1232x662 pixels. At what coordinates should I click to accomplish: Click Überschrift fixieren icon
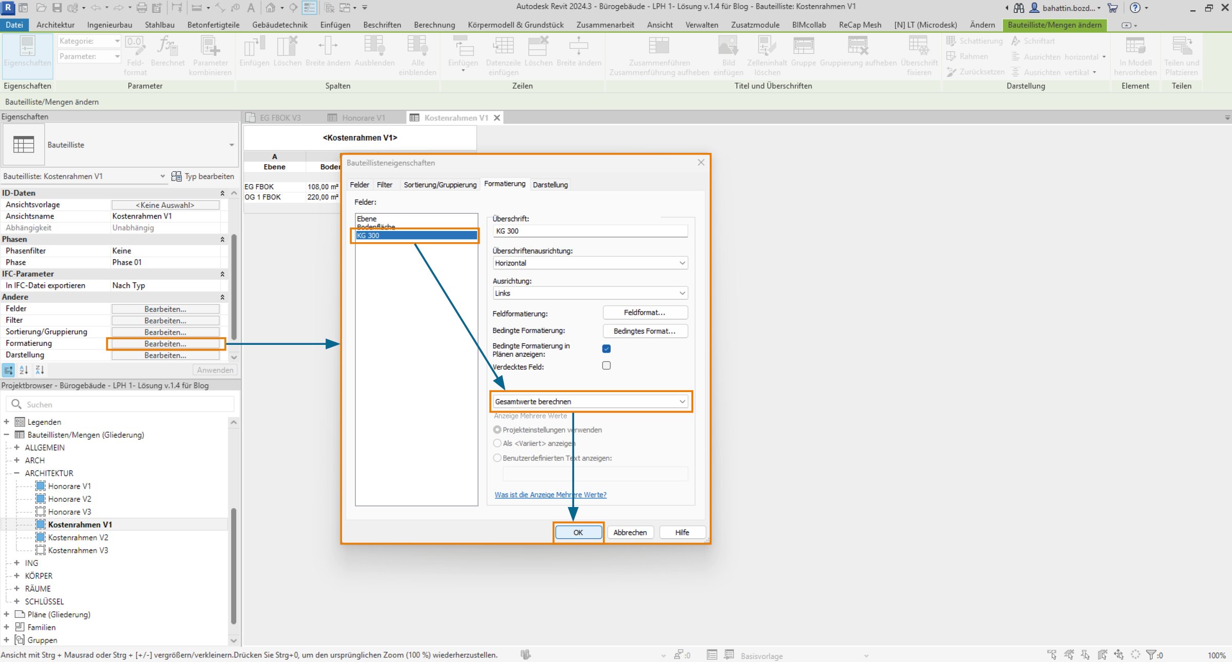point(919,55)
